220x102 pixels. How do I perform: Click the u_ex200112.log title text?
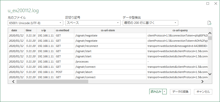click(23, 11)
